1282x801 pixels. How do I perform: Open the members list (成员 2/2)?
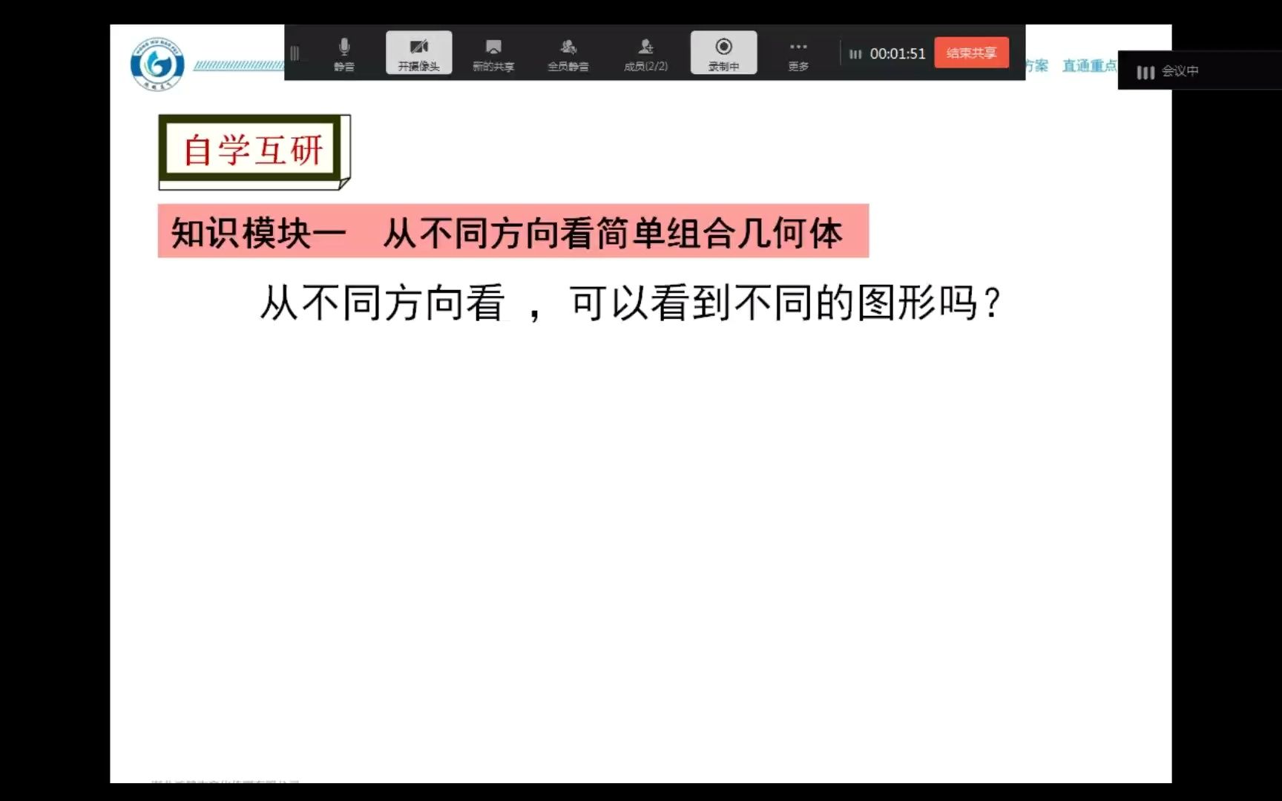click(x=646, y=53)
